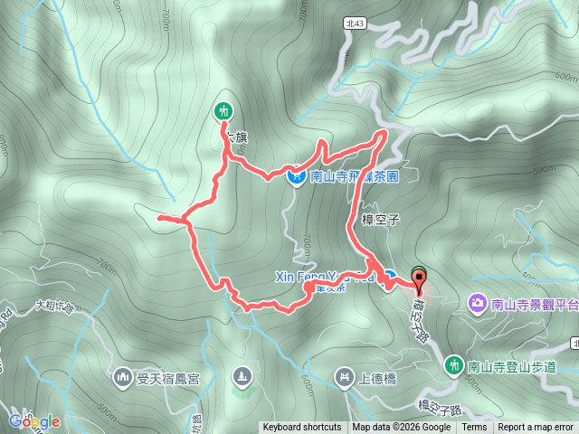Open the 南山寺景觀平台 camera marker

point(478,304)
